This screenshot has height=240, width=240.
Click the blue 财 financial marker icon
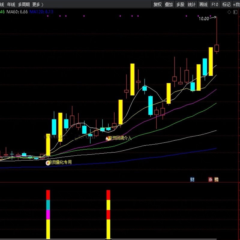[x=192, y=179]
